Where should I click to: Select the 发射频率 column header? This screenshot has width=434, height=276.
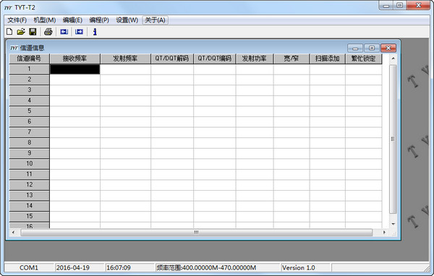tap(125, 59)
